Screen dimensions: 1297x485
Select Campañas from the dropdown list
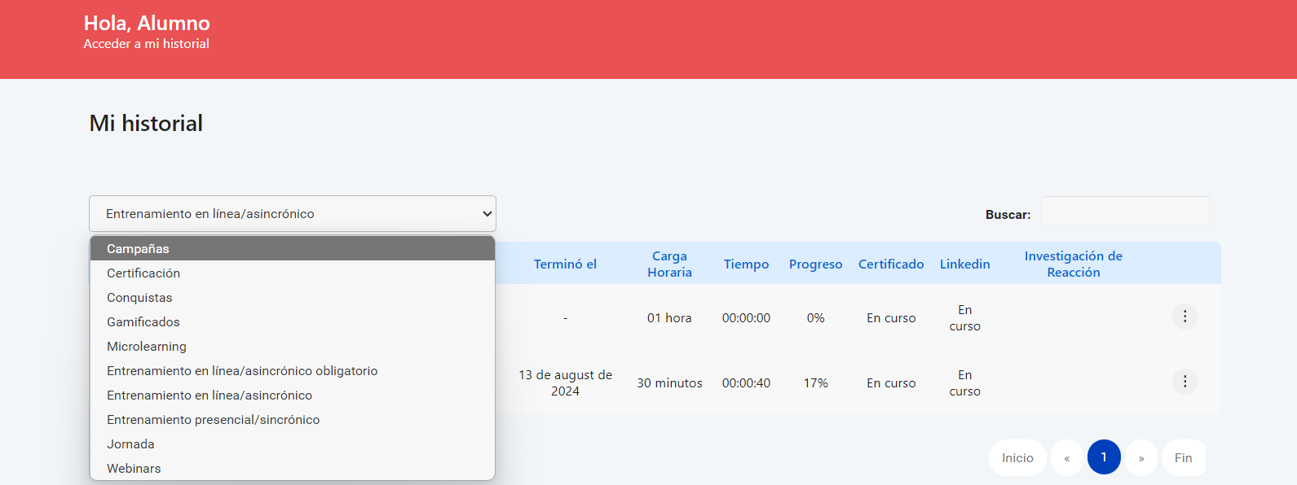(x=138, y=249)
